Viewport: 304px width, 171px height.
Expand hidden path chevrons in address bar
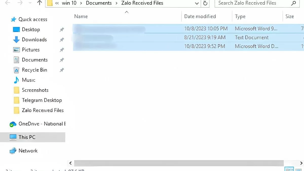coord(57,3)
